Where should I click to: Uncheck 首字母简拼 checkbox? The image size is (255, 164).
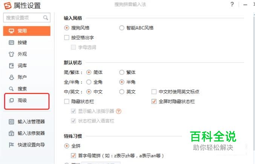(73, 156)
